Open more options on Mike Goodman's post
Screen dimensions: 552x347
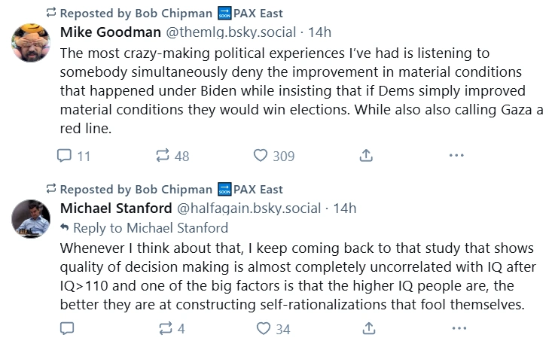pyautogui.click(x=456, y=155)
